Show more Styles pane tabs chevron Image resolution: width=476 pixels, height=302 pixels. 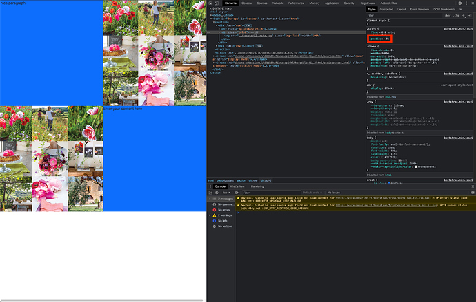click(461, 10)
